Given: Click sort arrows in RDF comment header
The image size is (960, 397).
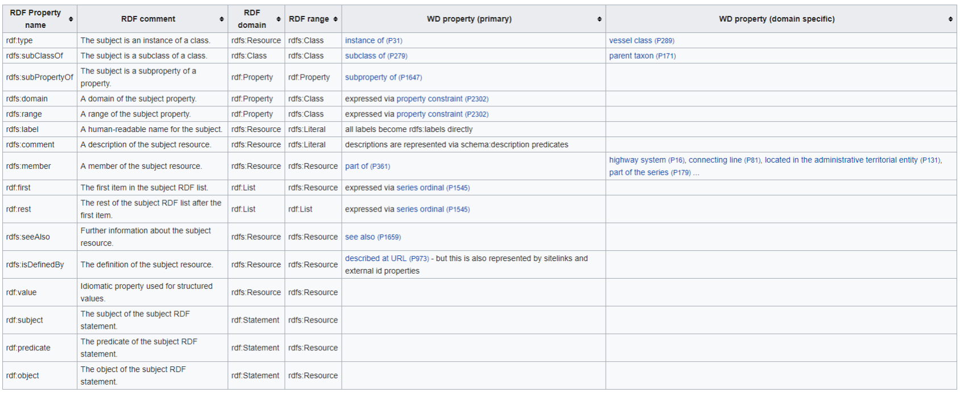Looking at the screenshot, I should [x=222, y=19].
